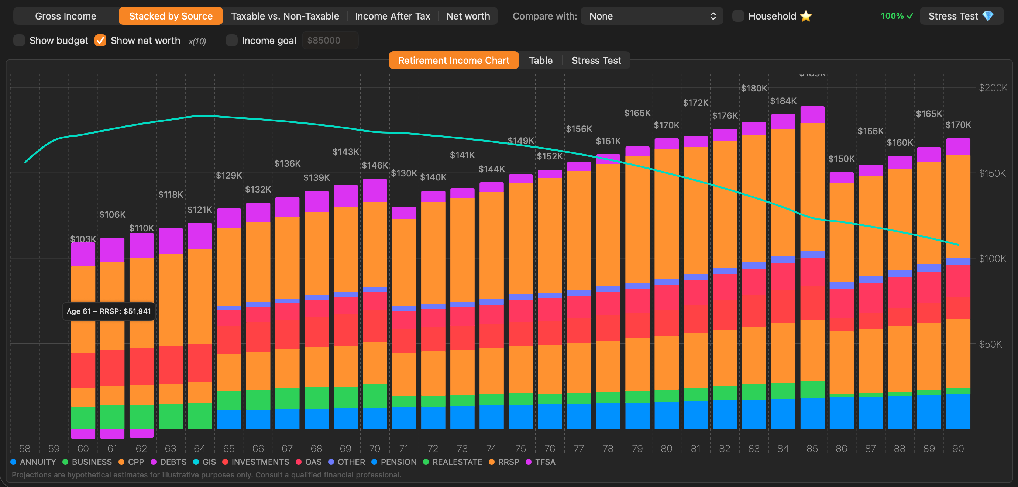Click the PENSION legend label
Image resolution: width=1018 pixels, height=487 pixels.
(398, 462)
